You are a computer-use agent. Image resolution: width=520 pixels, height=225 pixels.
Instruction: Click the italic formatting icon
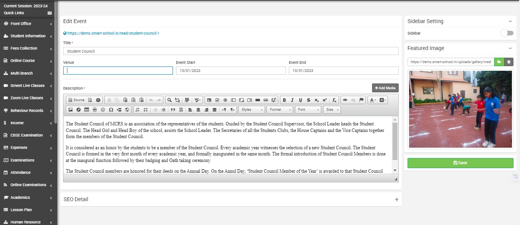pos(292,100)
